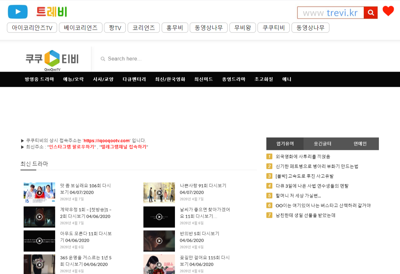Viewport: 400px width, 274px height.
Task: Open post 남친한테 생일 선물을 받았는데
Action: [x=305, y=215]
